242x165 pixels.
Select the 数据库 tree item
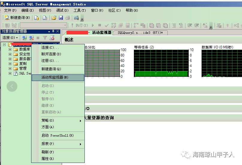[25, 49]
